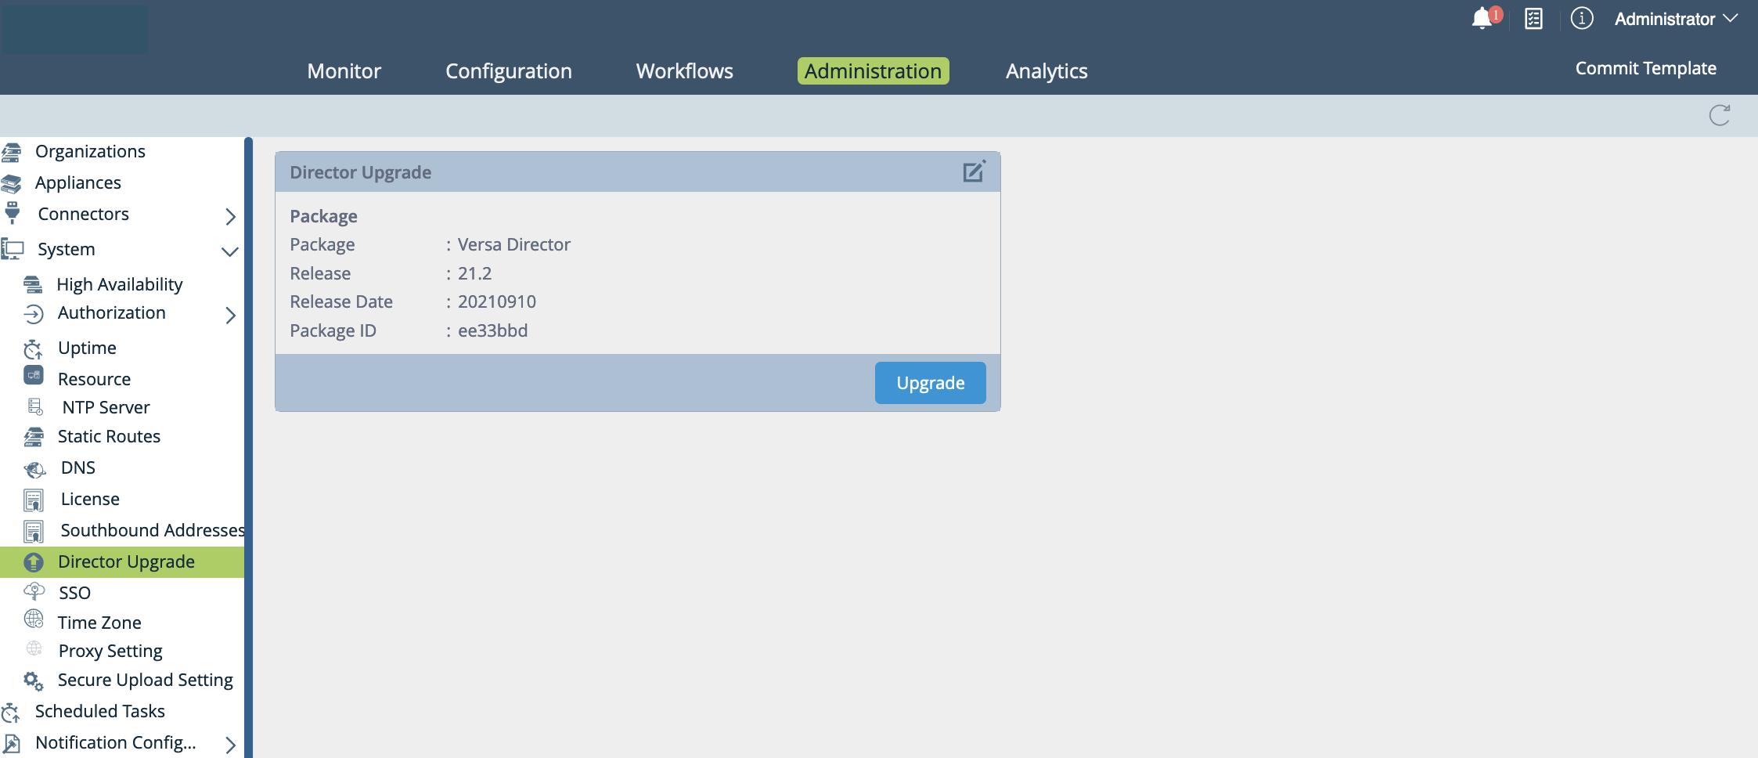The width and height of the screenshot is (1758, 758).
Task: Open the task list icon in header
Action: point(1533,19)
